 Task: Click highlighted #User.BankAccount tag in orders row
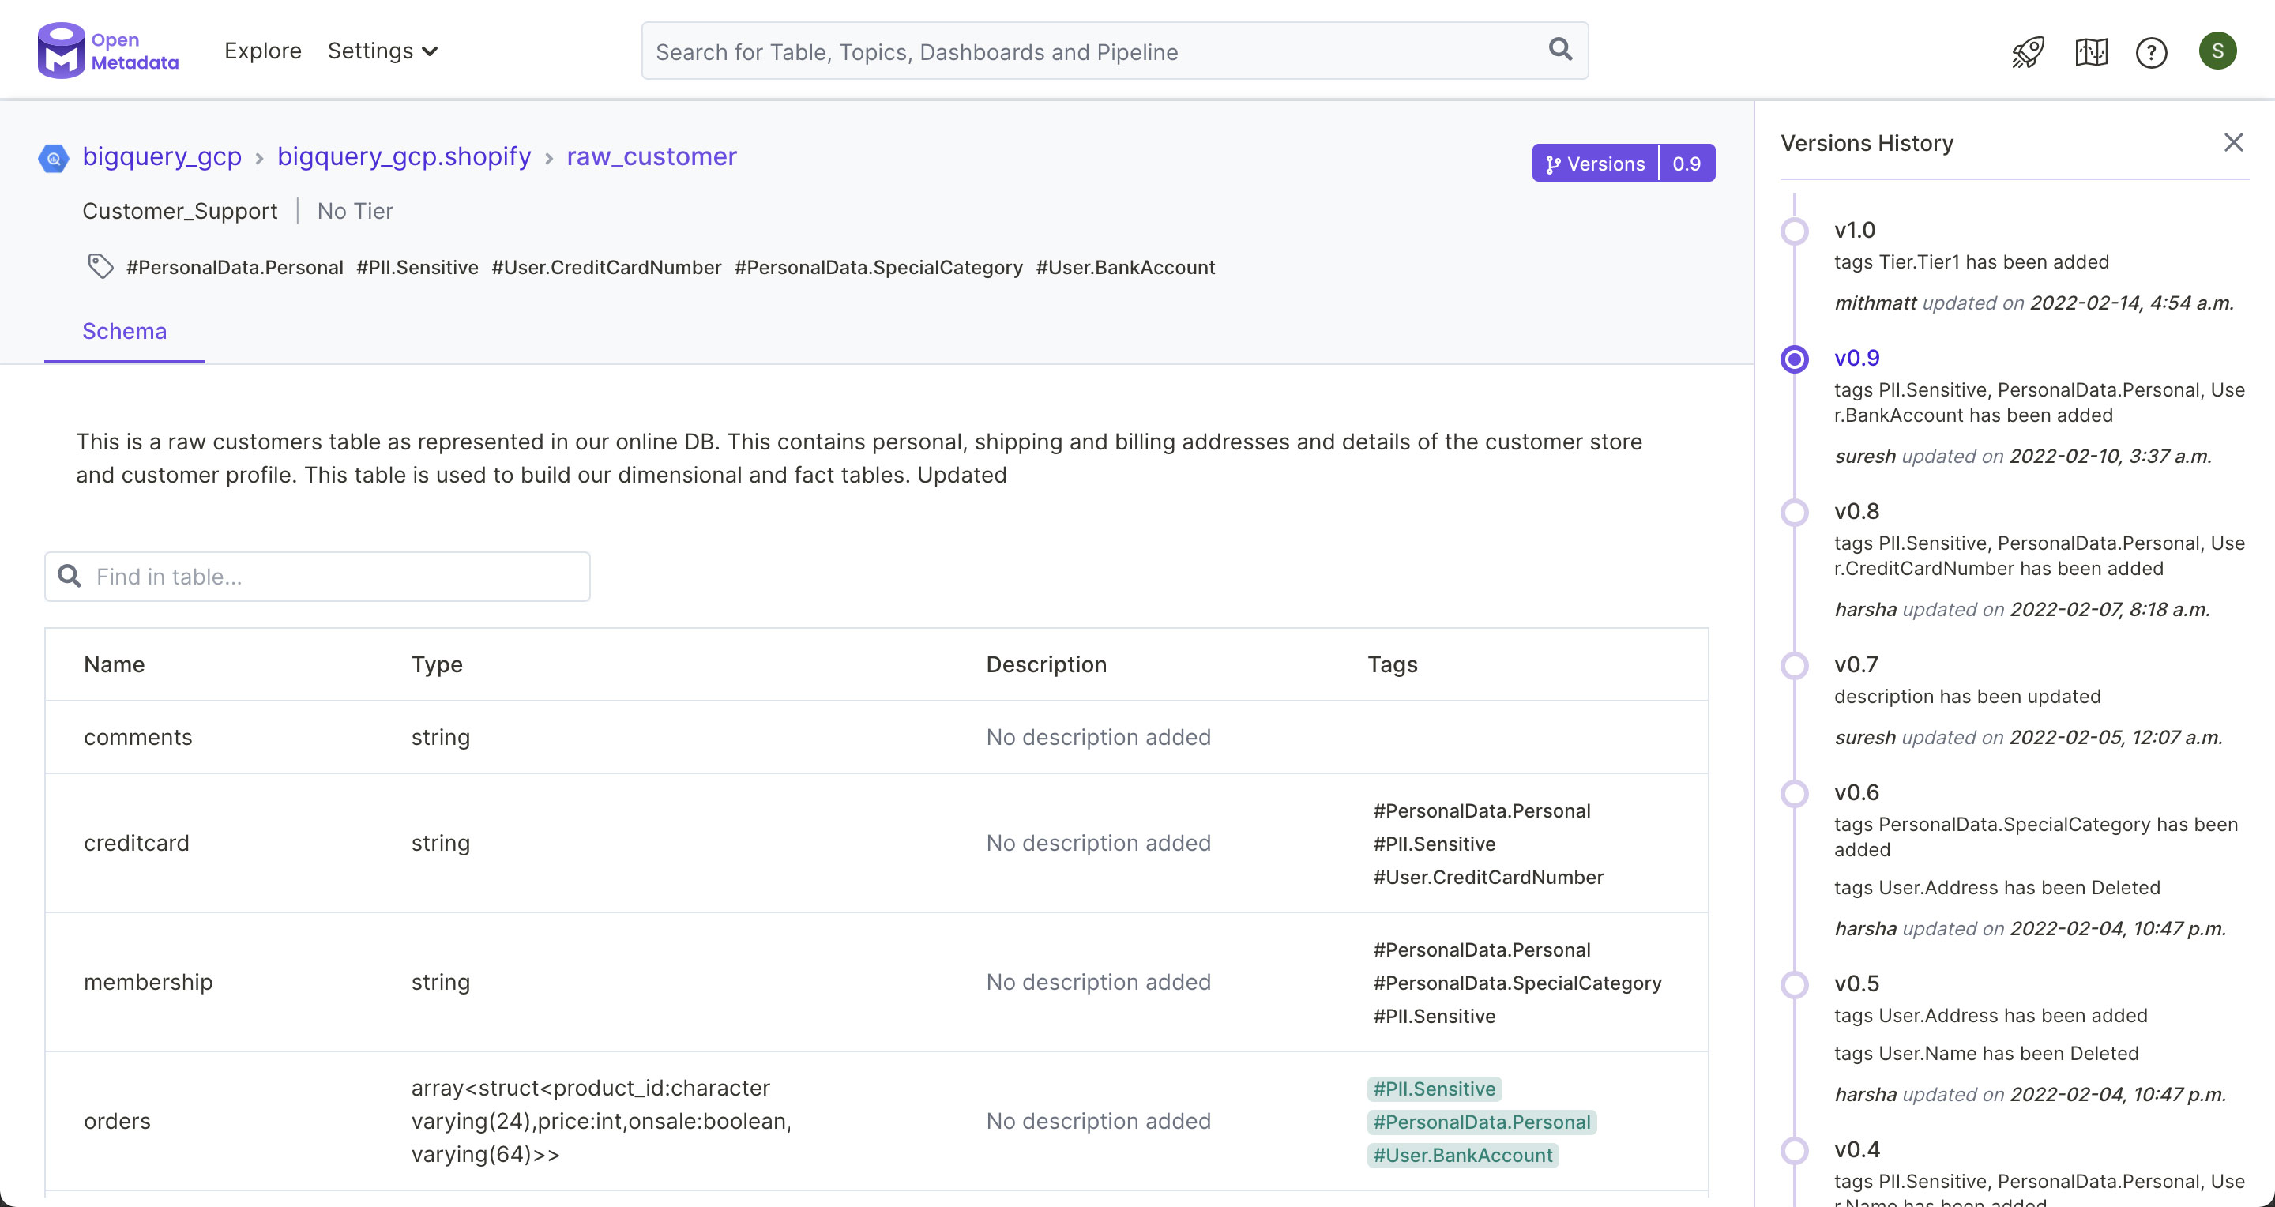1462,1155
